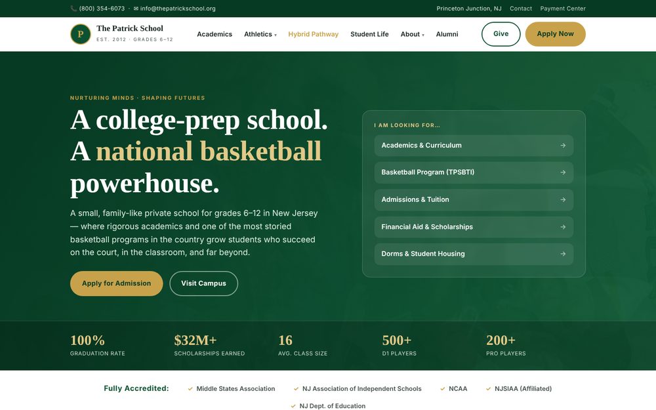Click the gold national basketball headline text
The height and width of the screenshot is (410, 656).
pyautogui.click(x=209, y=152)
